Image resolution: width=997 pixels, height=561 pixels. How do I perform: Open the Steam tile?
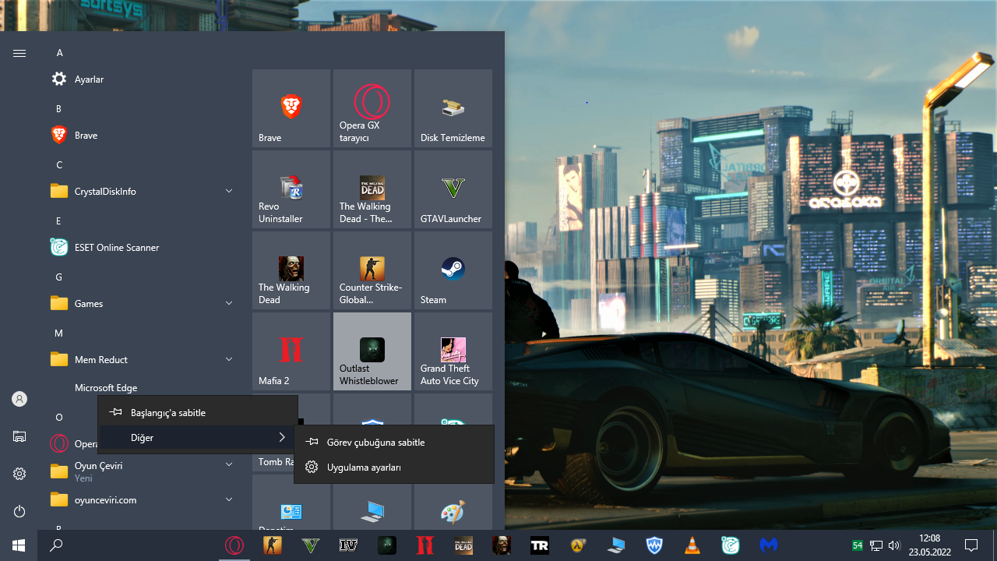tap(453, 270)
